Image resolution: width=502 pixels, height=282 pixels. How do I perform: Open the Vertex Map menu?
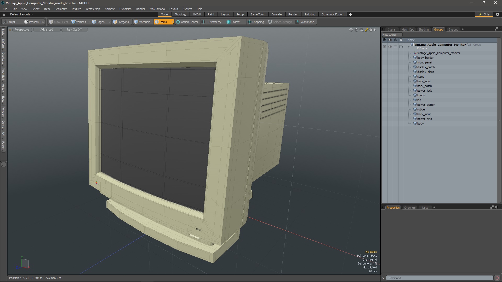pos(93,9)
